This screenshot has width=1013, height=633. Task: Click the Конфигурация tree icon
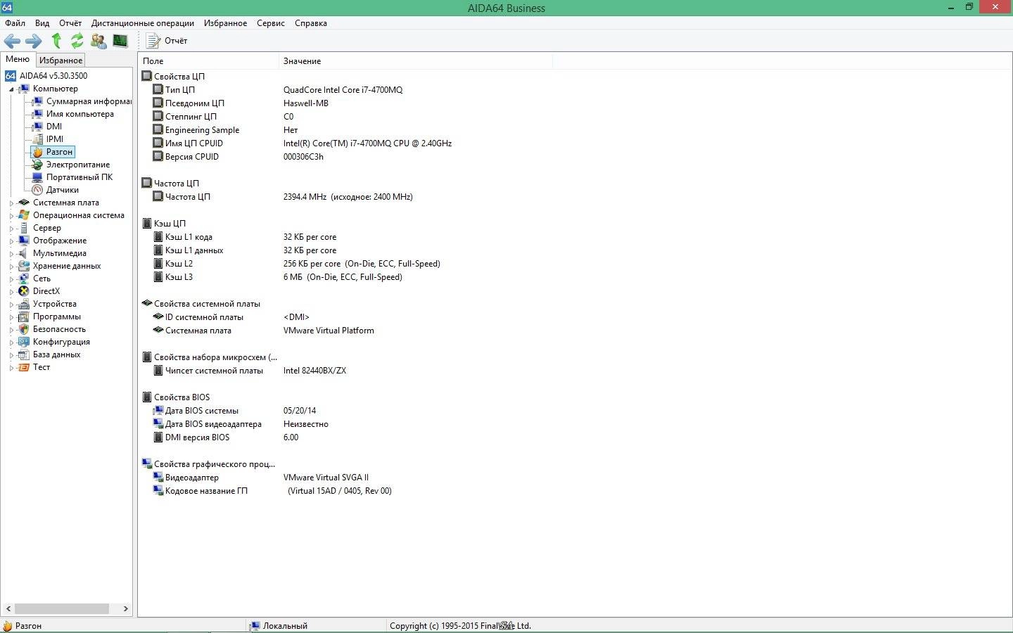24,342
